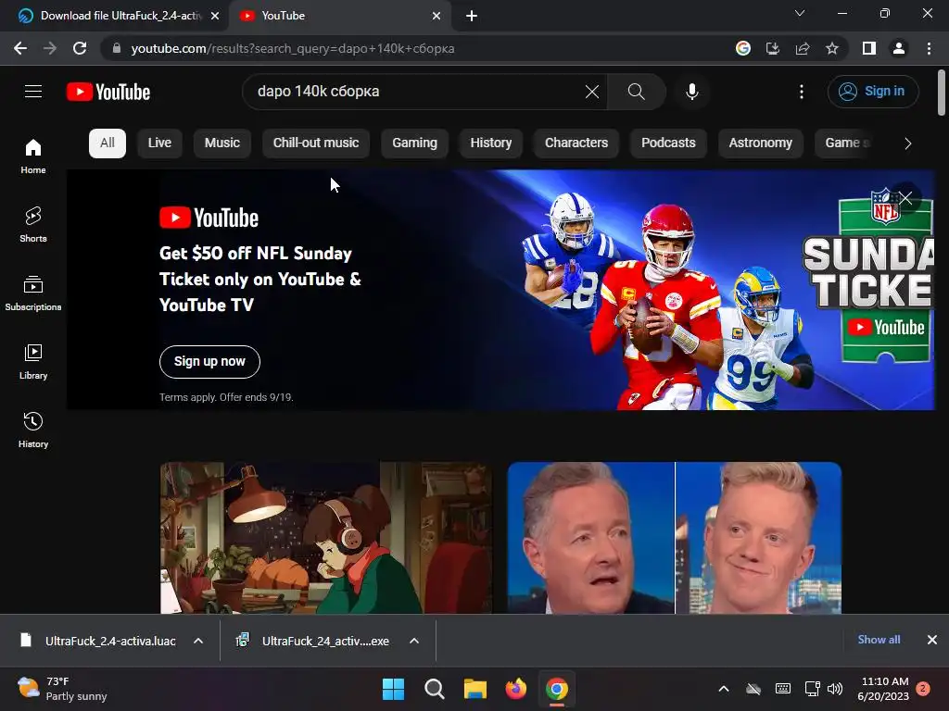This screenshot has height=711, width=949.
Task: Click the browser address bar URL
Action: 292,48
